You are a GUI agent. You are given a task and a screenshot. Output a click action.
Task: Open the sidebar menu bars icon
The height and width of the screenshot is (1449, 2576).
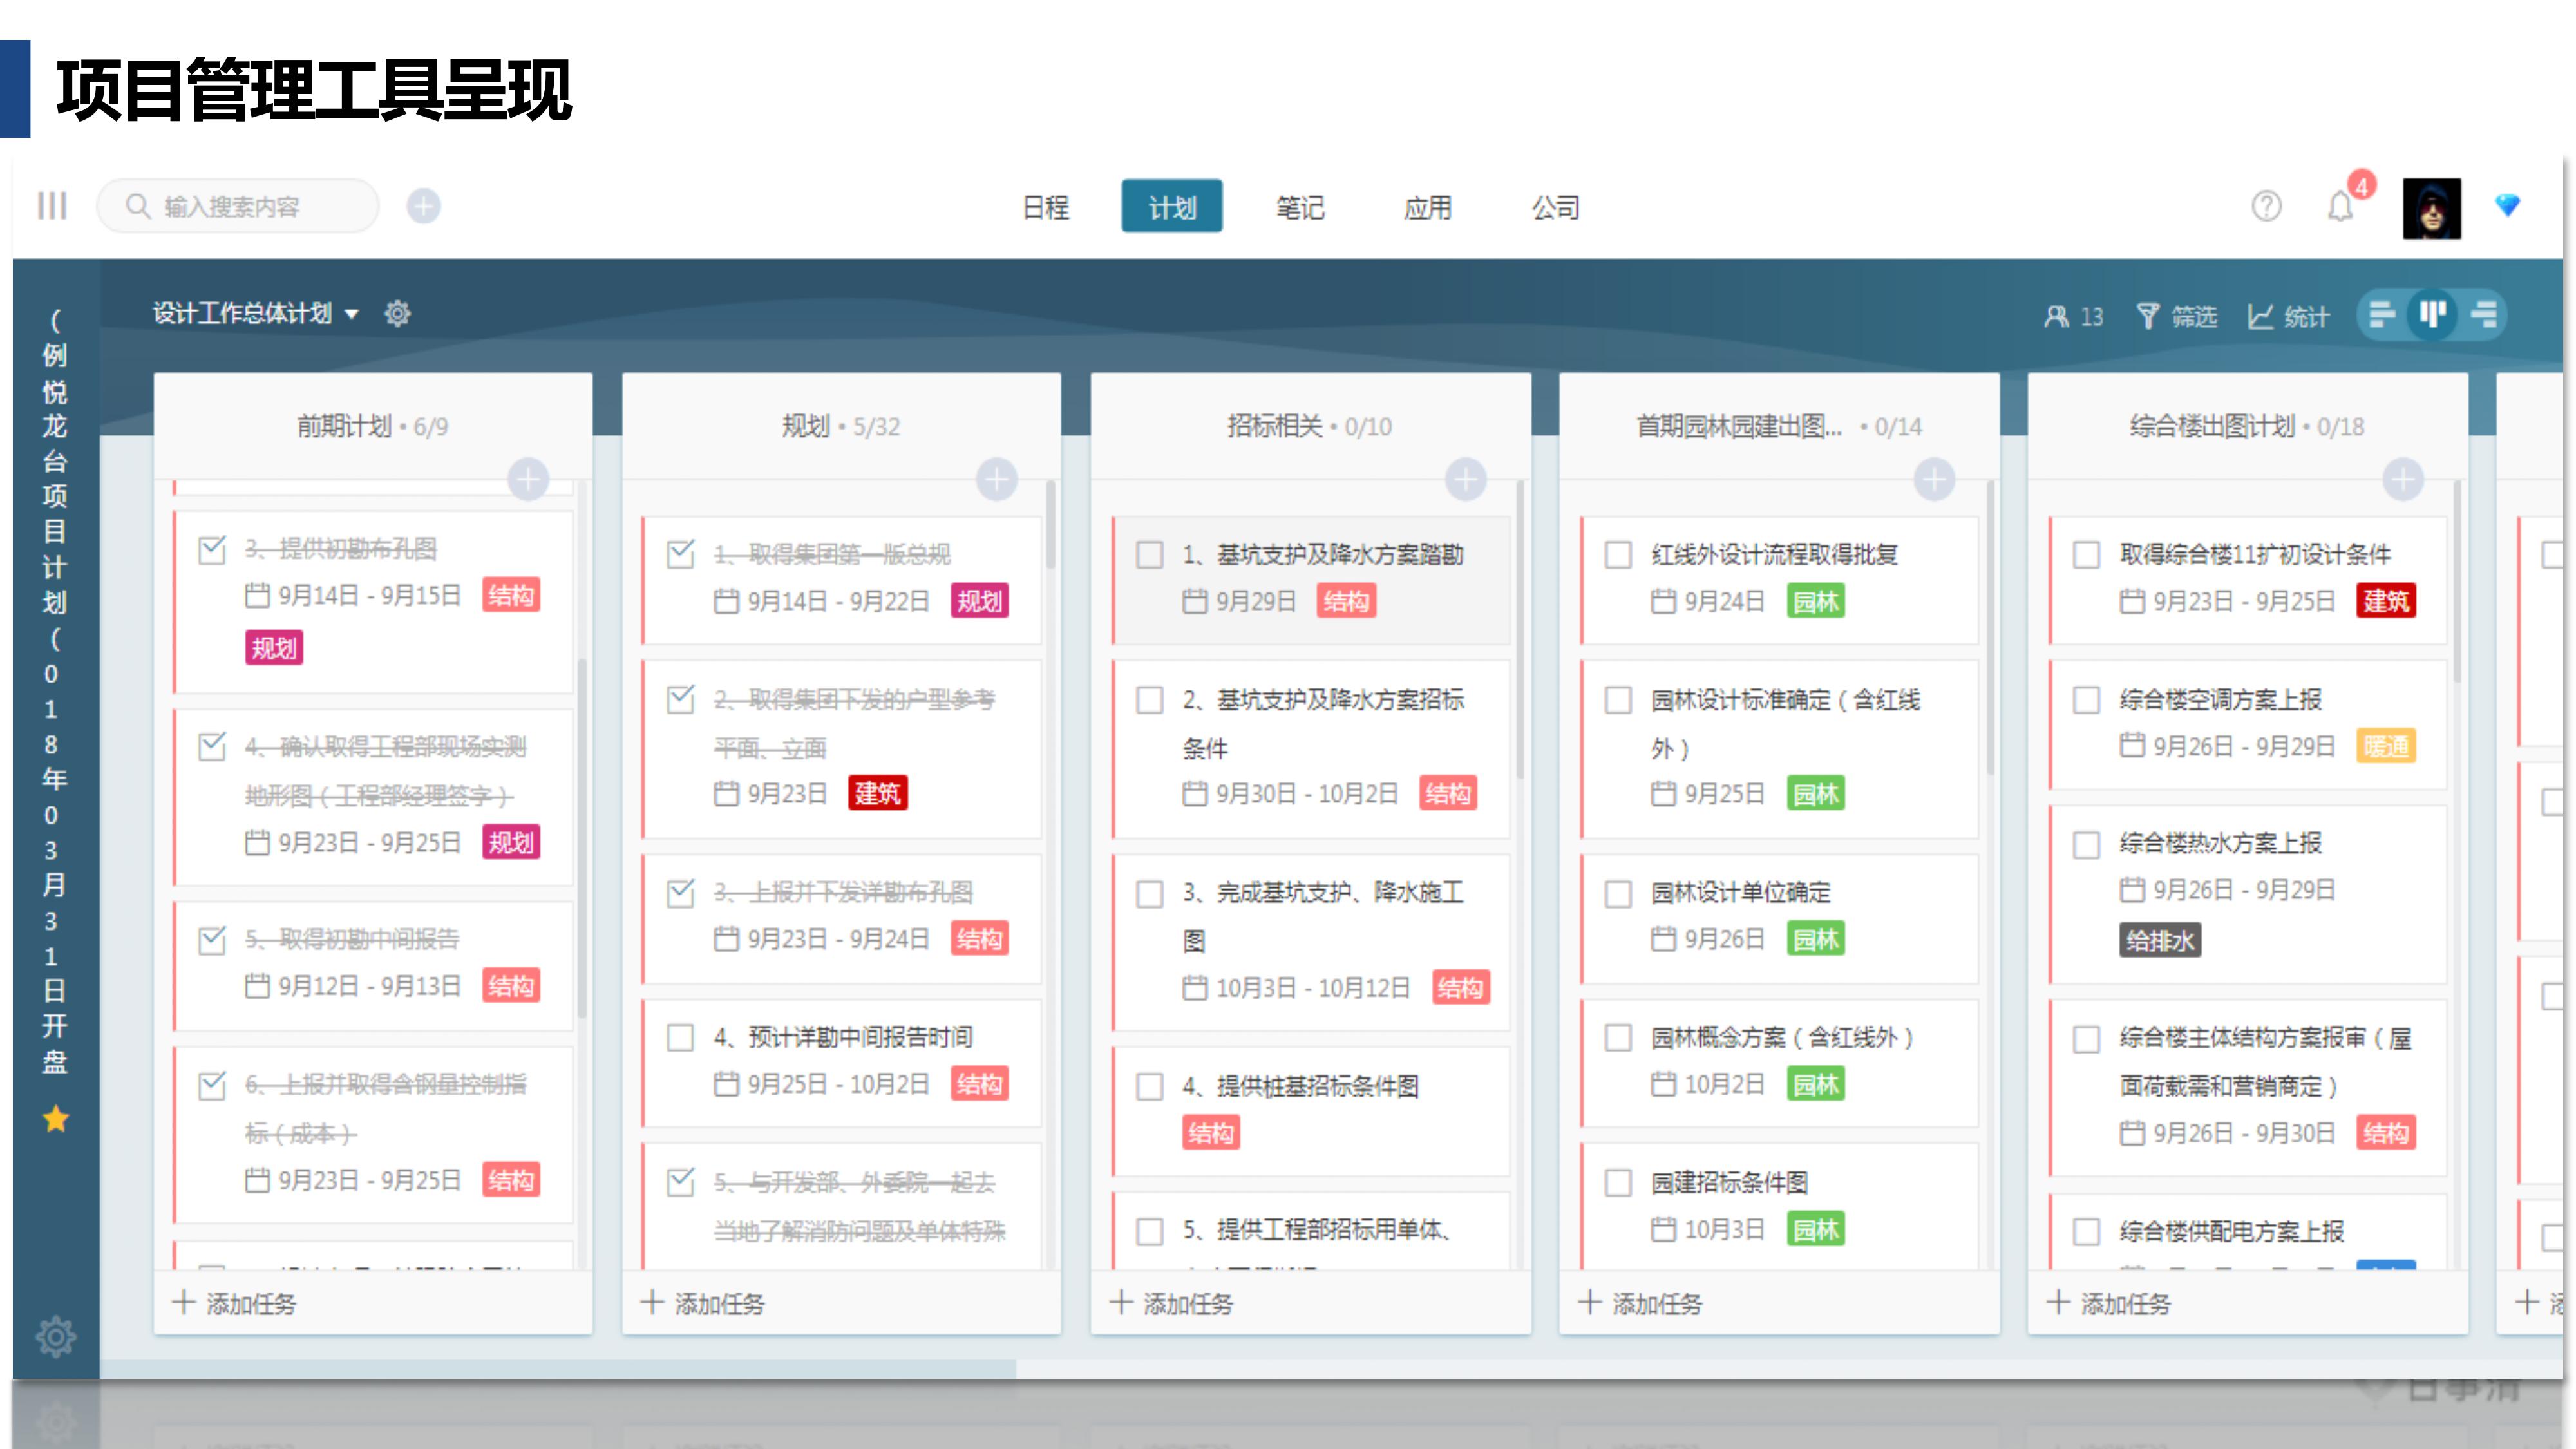pos(52,206)
